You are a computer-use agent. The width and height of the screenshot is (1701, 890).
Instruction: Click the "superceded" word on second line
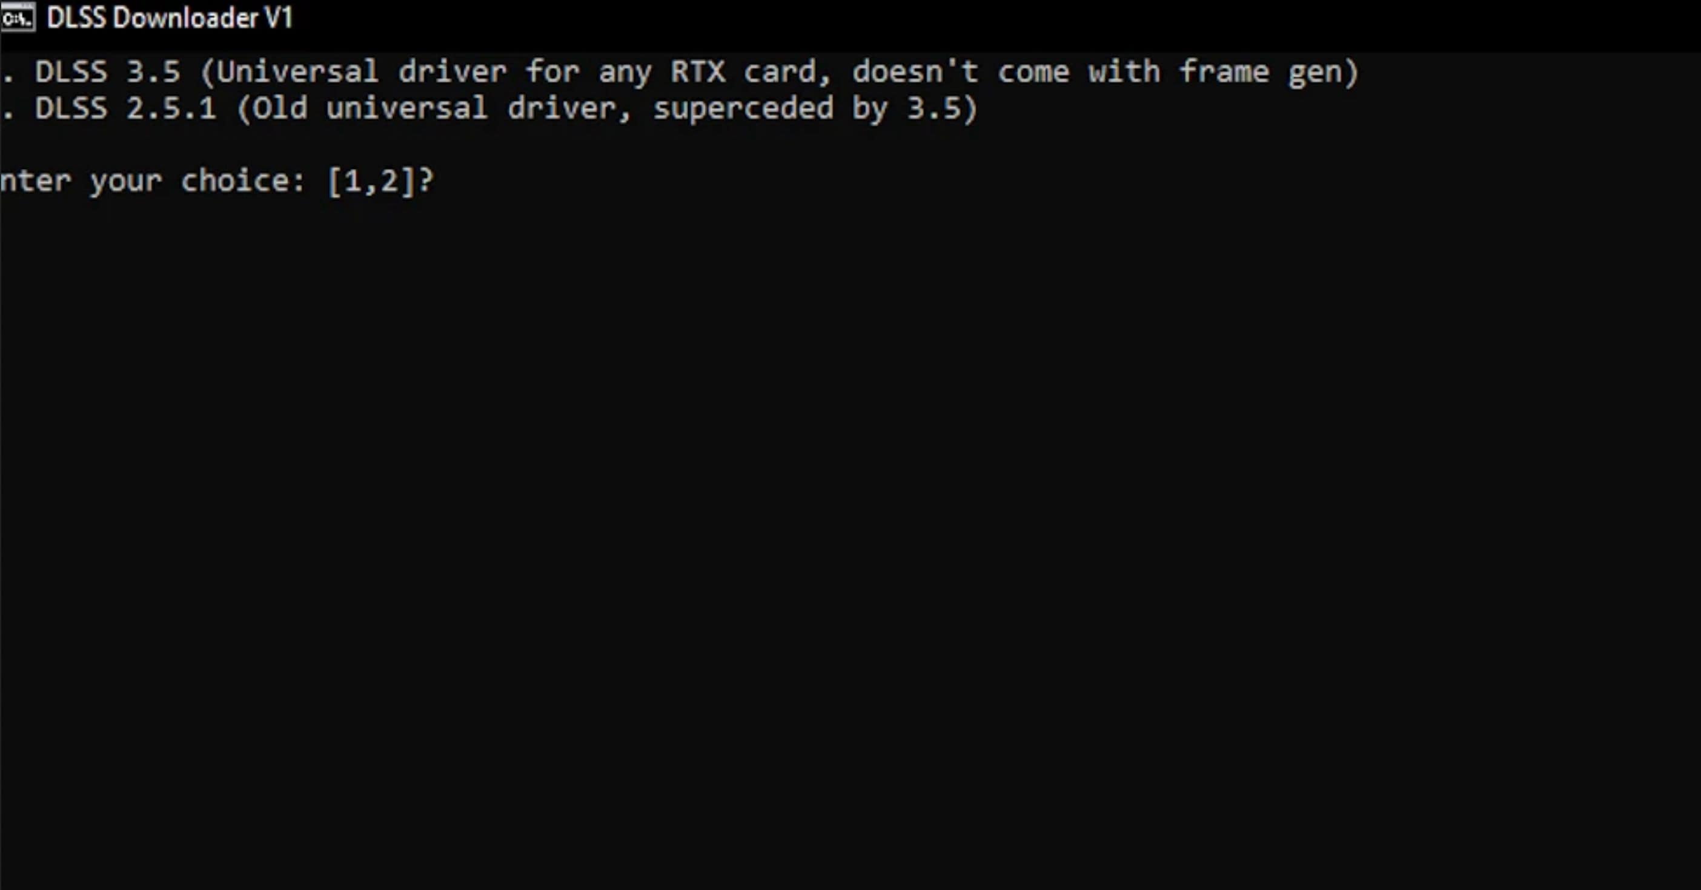tap(743, 109)
